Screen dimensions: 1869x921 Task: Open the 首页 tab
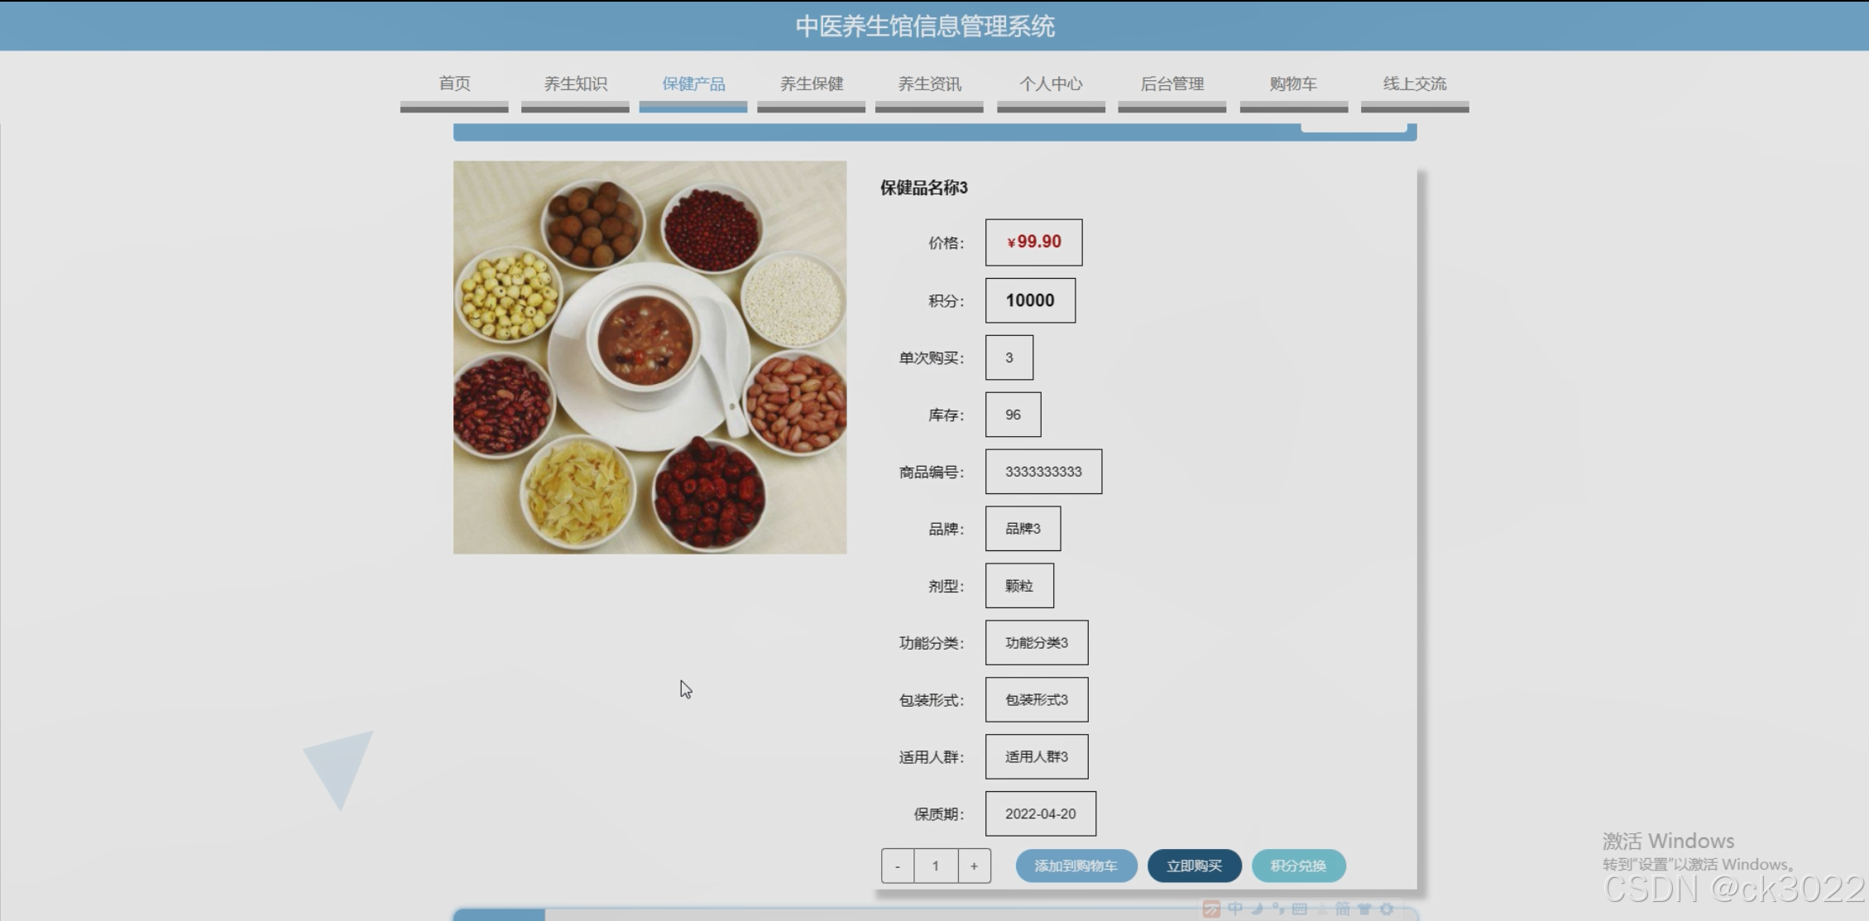[454, 84]
